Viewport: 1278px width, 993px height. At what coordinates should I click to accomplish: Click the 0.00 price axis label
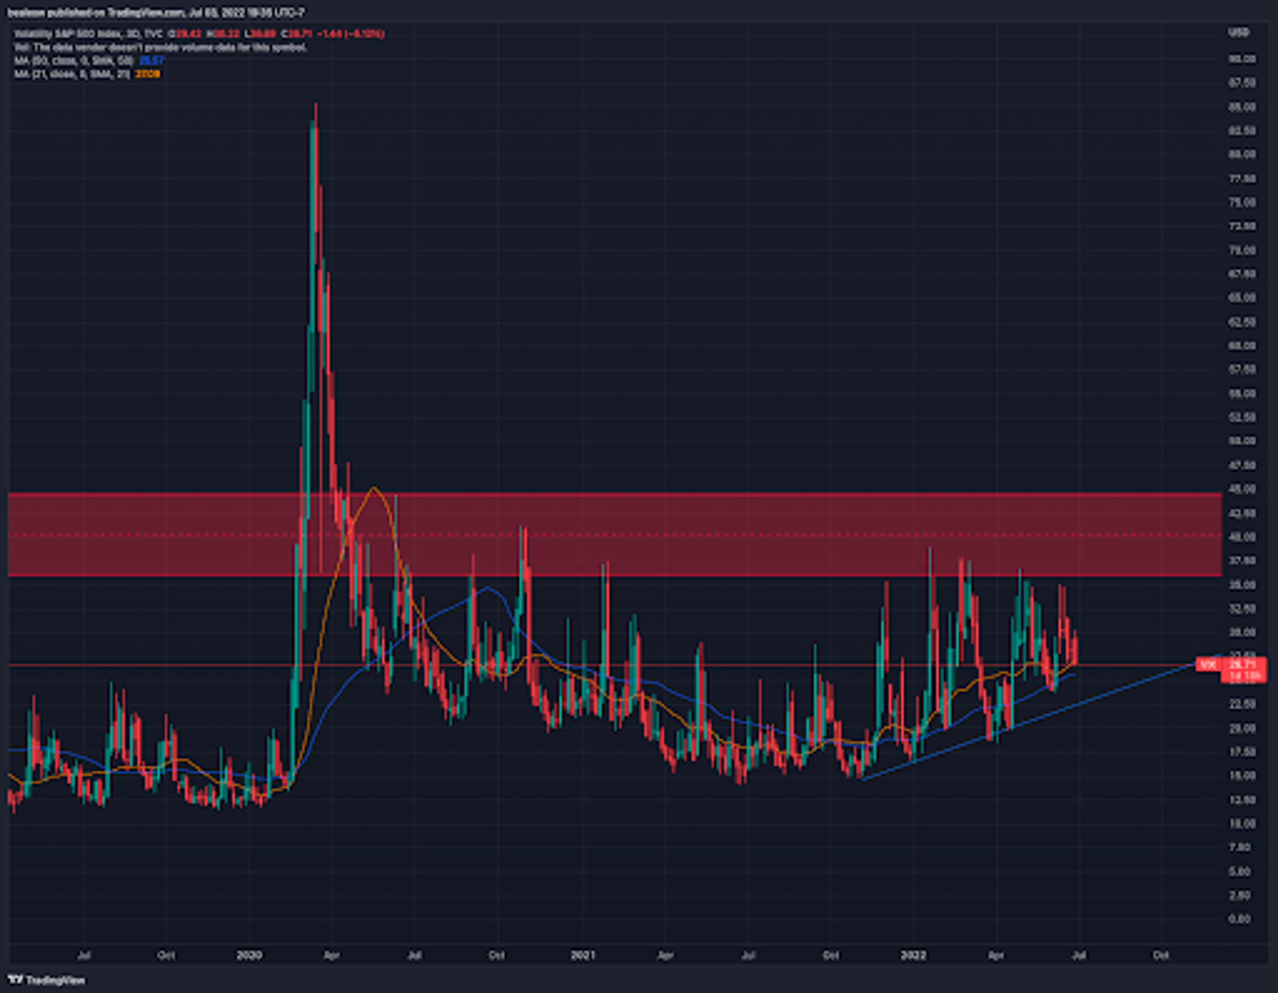(x=1239, y=919)
